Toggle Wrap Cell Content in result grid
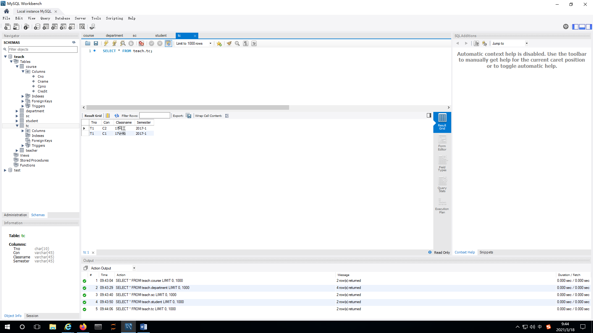Viewport: 593px width, 333px height. tap(227, 116)
